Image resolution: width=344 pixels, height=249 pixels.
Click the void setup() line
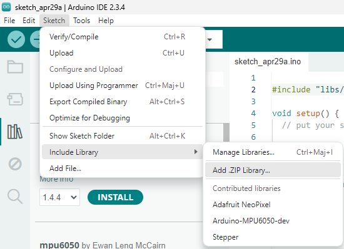point(306,114)
